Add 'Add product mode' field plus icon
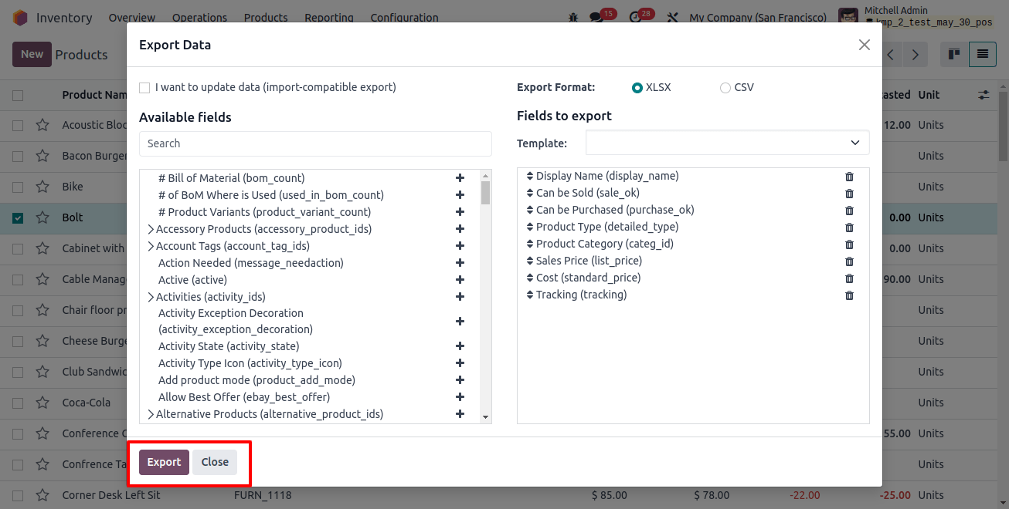The width and height of the screenshot is (1009, 509). pyautogui.click(x=460, y=380)
